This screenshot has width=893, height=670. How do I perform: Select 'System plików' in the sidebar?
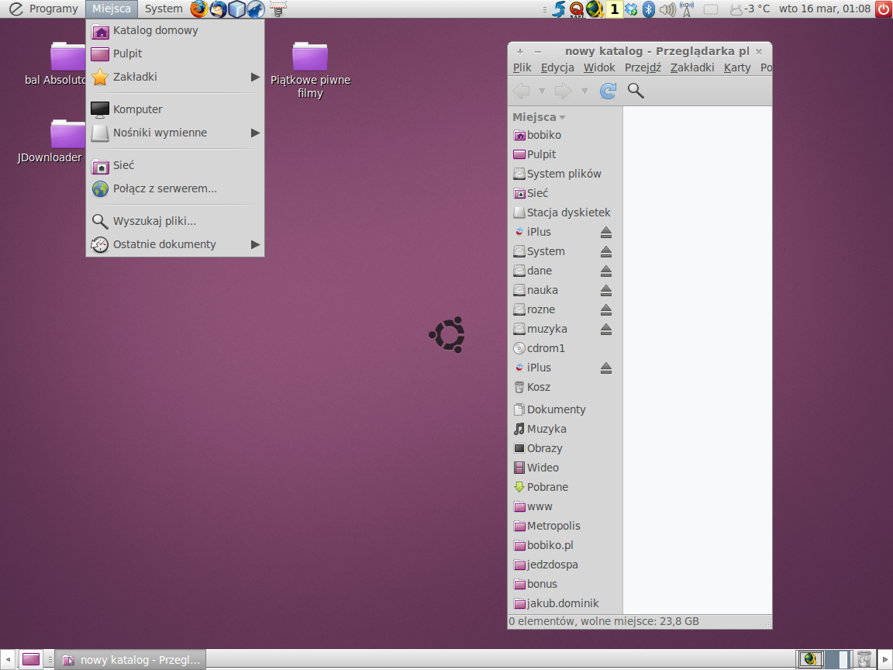(x=564, y=174)
